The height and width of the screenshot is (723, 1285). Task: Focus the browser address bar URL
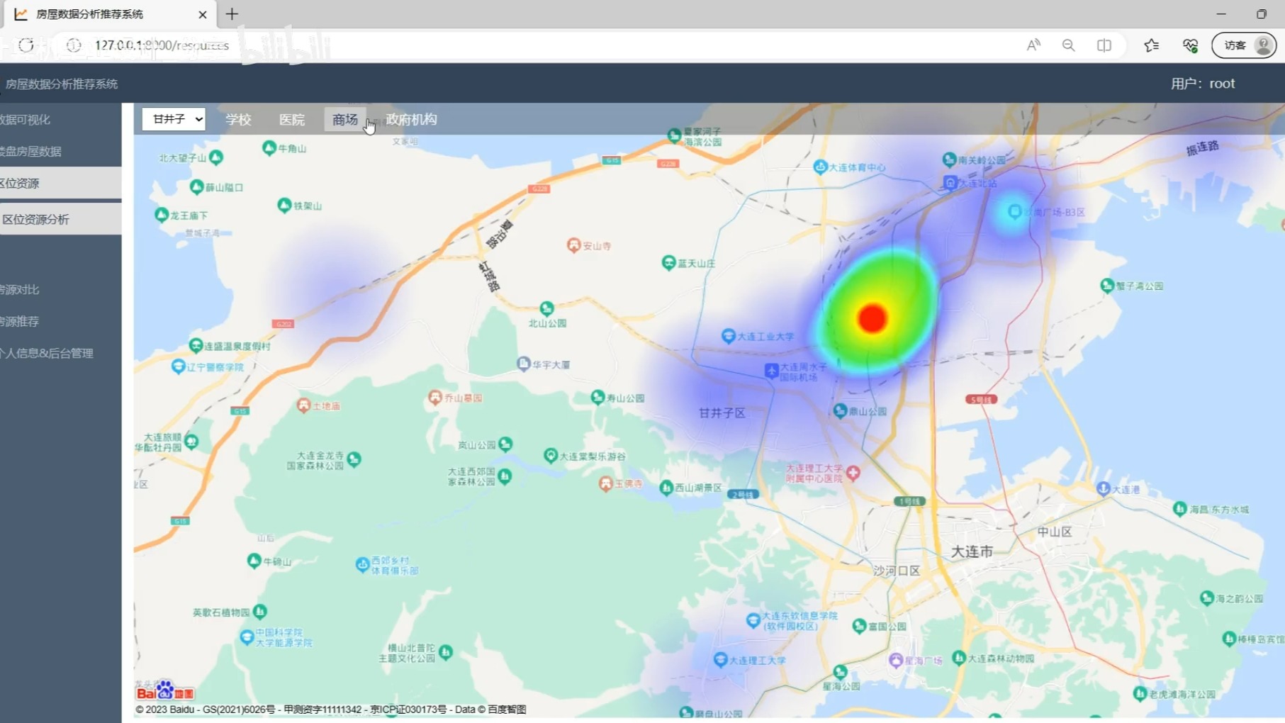click(x=162, y=45)
